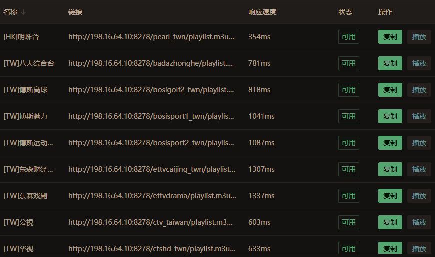
Task: Play the [TW]华视 channel
Action: [419, 248]
